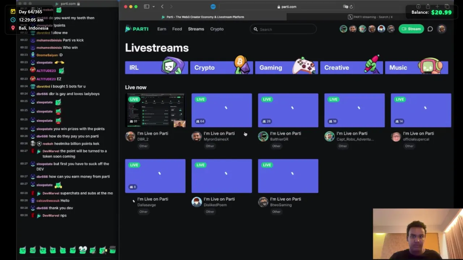The image size is (463, 260).
Task: Open the BalthierGR channel name link
Action: coord(279,139)
